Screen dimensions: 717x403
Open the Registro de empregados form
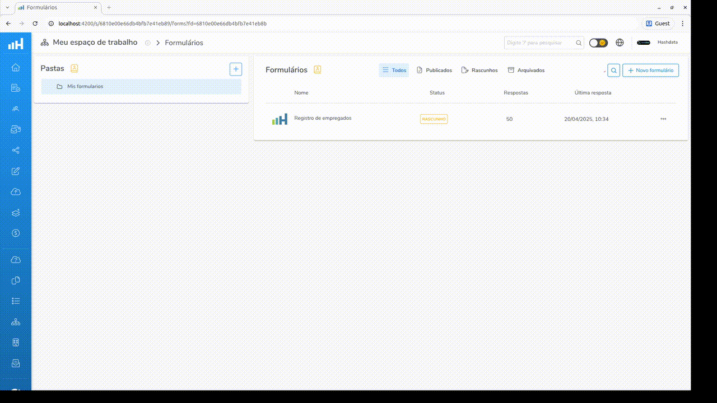323,118
